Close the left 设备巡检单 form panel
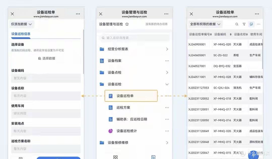The height and width of the screenshot is (159, 272). (12, 14)
